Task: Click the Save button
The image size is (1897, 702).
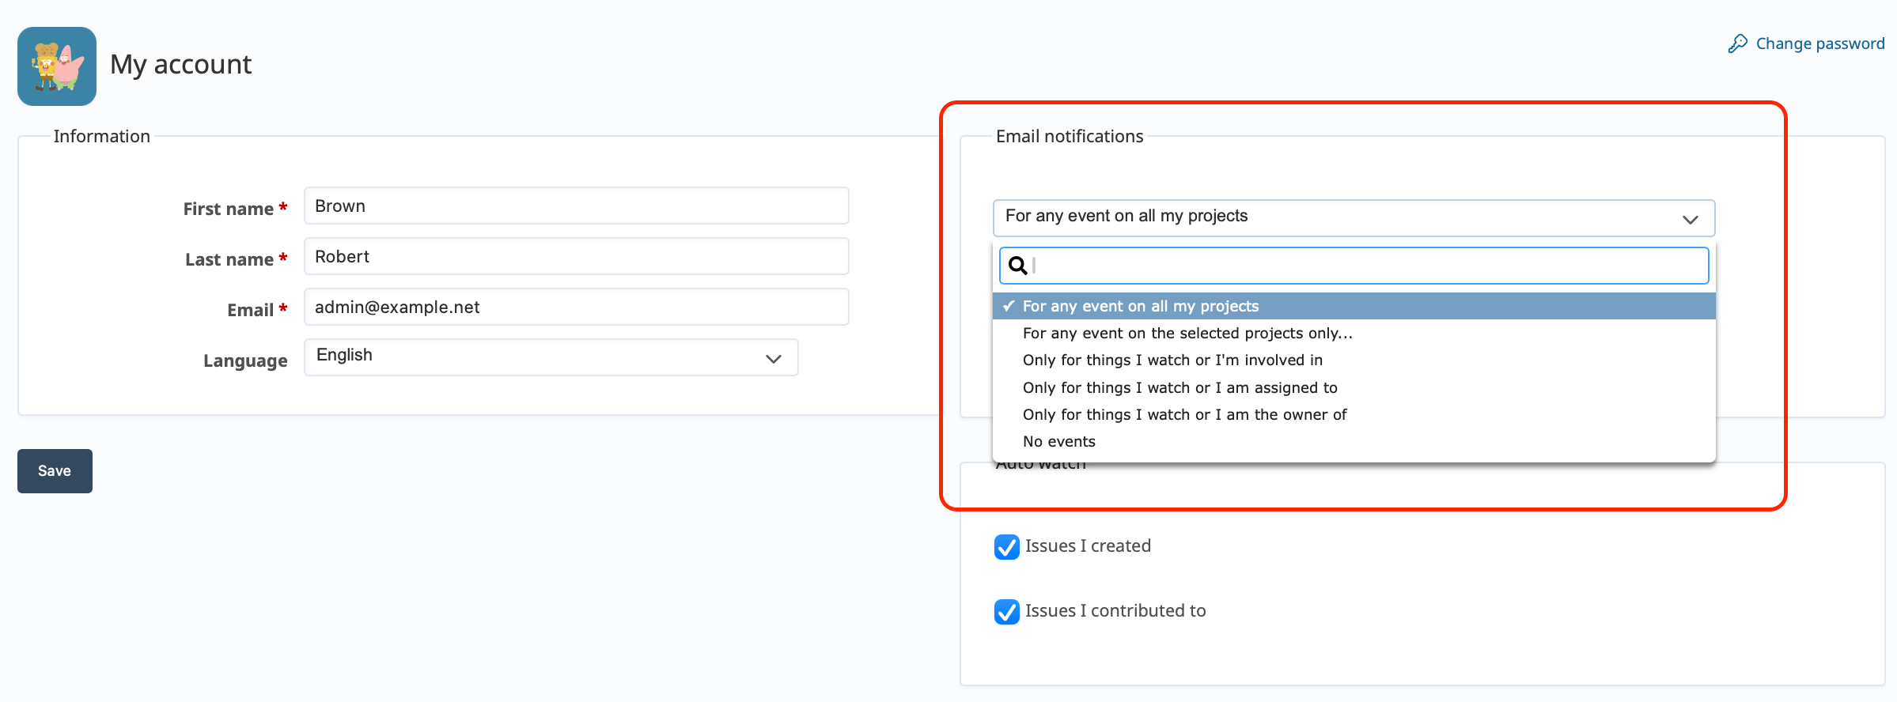Action: pyautogui.click(x=55, y=471)
